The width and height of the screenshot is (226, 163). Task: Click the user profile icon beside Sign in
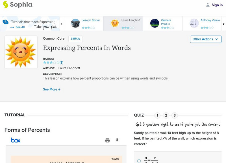click(208, 5)
